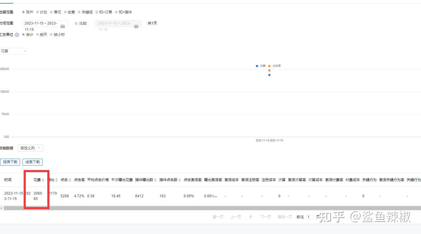Click the 激活注册率 column header
This screenshot has width=421, height=234.
250,180
